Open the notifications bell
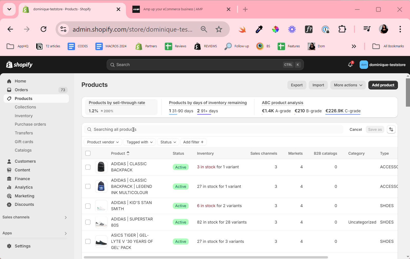The height and width of the screenshot is (259, 410). pyautogui.click(x=350, y=64)
